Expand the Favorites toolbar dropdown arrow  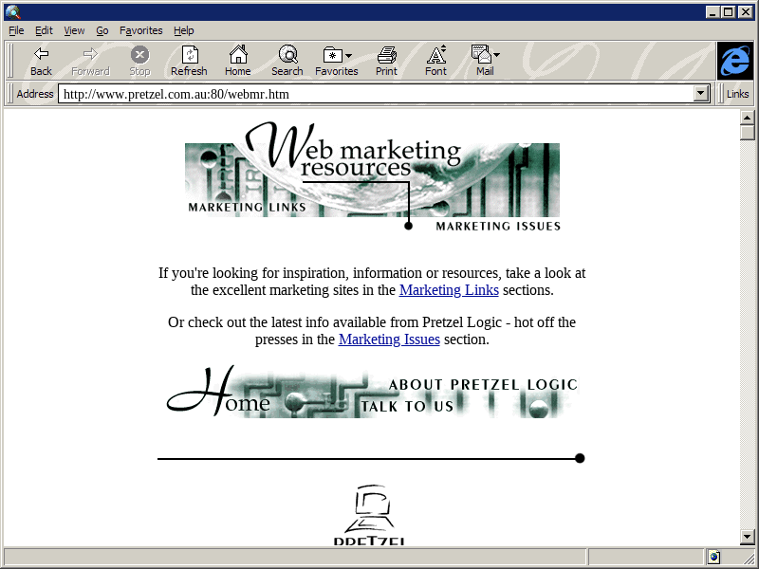click(348, 56)
